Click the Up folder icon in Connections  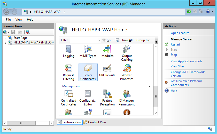pos(20,32)
